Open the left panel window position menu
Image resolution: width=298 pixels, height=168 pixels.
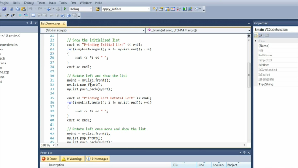27,23
